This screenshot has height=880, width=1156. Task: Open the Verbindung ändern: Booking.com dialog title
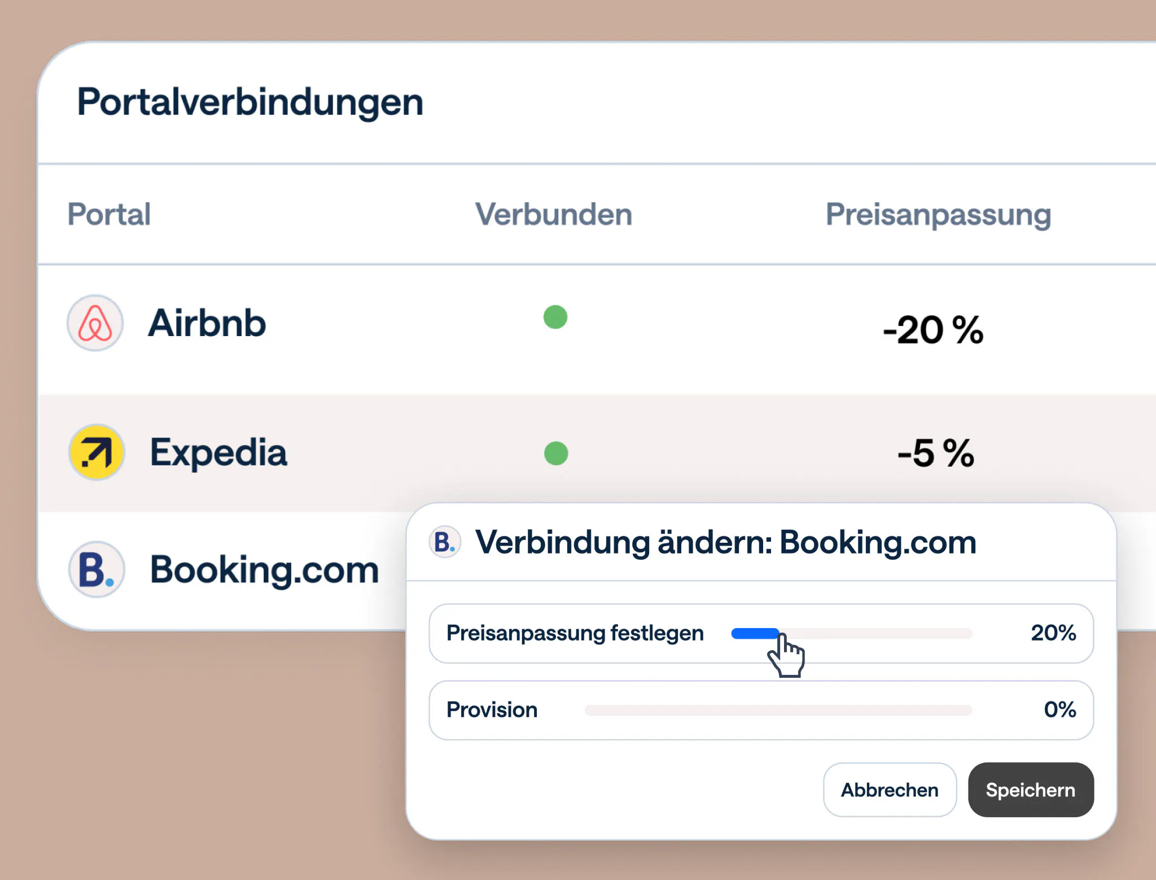(x=726, y=542)
